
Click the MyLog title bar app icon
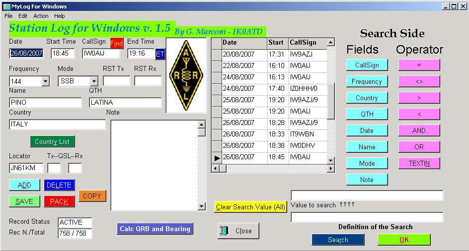pos(6,6)
